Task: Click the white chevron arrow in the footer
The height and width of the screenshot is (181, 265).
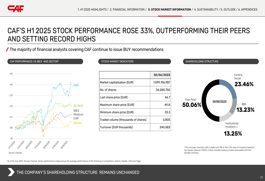Action: 11,172
